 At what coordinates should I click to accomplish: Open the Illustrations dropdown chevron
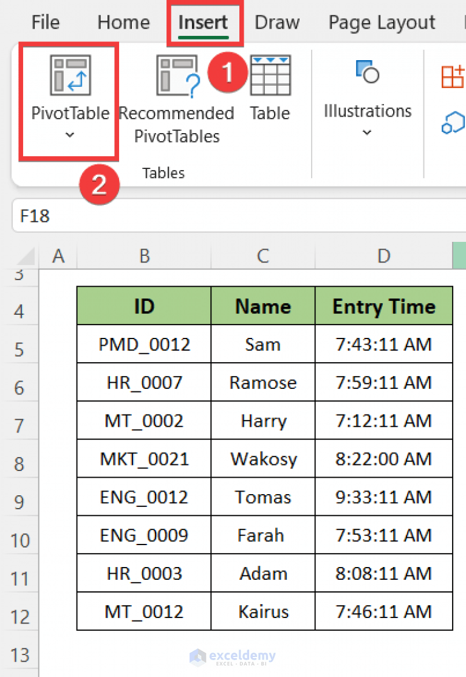pos(366,132)
